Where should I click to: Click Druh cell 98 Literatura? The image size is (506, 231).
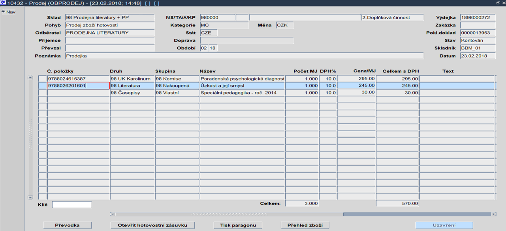[x=132, y=86]
